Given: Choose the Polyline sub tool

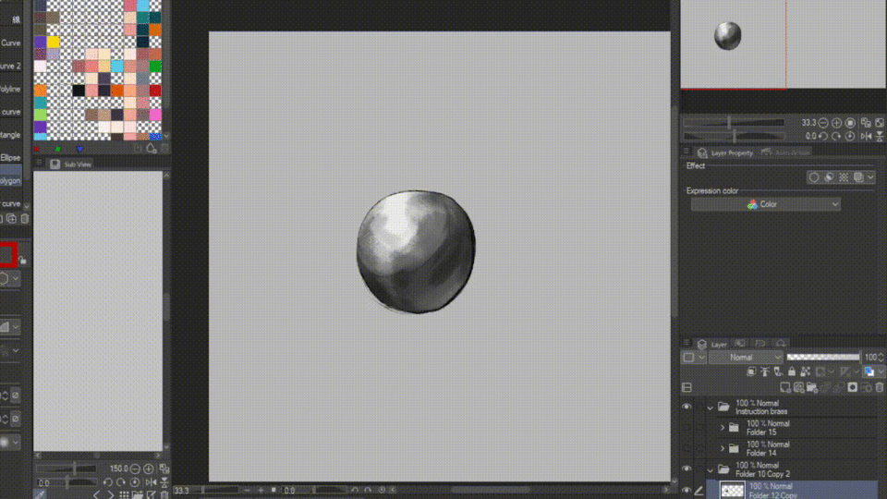Looking at the screenshot, I should click(11, 89).
